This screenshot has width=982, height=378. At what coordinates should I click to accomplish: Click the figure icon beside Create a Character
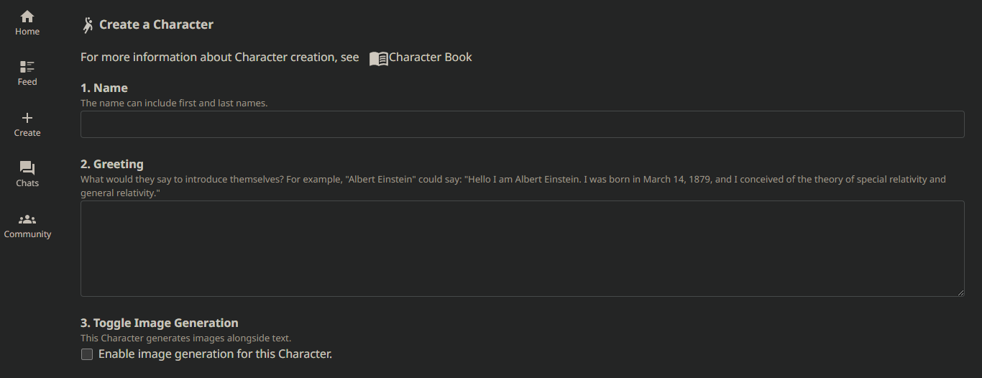[88, 25]
